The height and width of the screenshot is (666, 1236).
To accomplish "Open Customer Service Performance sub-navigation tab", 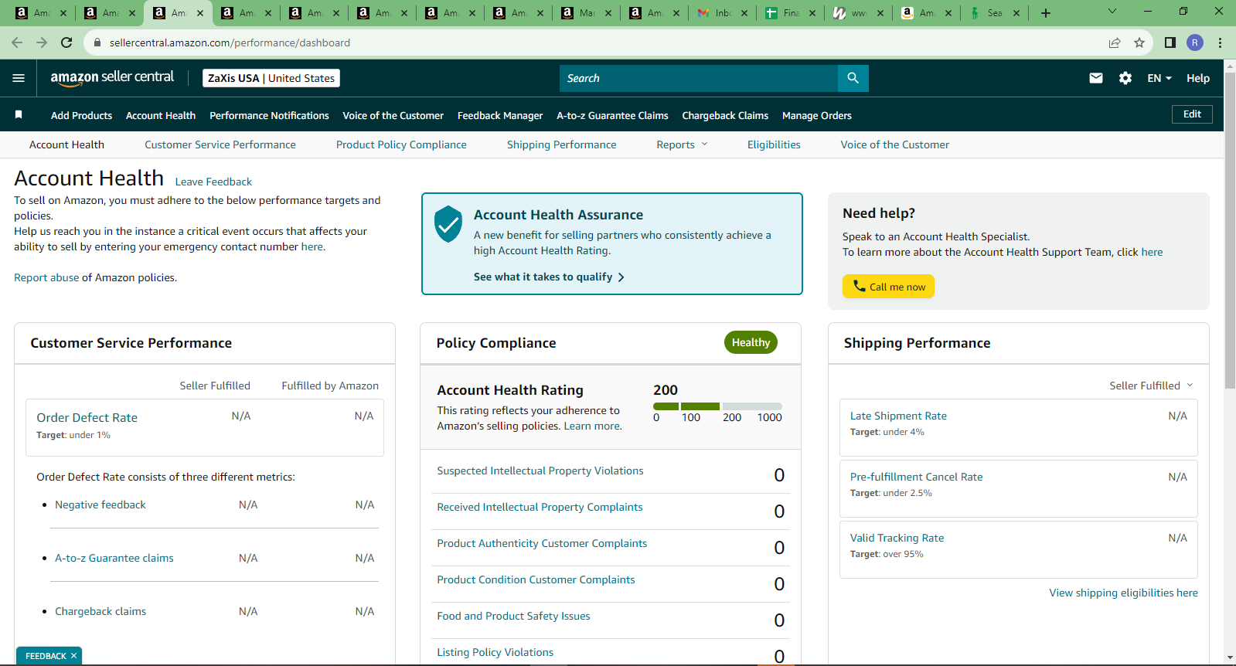I will pos(220,144).
